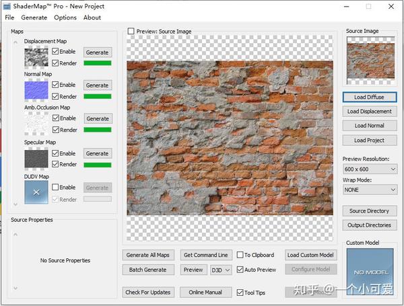Click the Load Diffuse button
Screen dimensions: 404x306
[x=370, y=97]
